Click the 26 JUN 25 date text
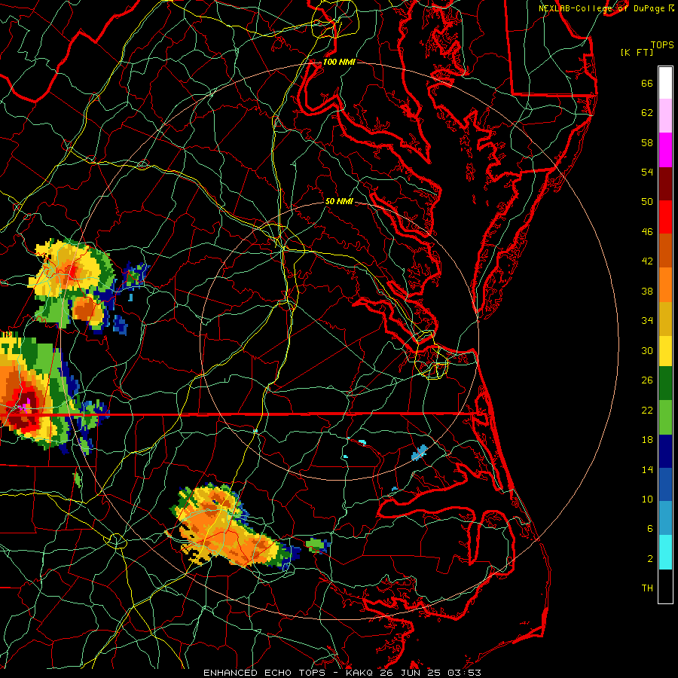 [411, 673]
